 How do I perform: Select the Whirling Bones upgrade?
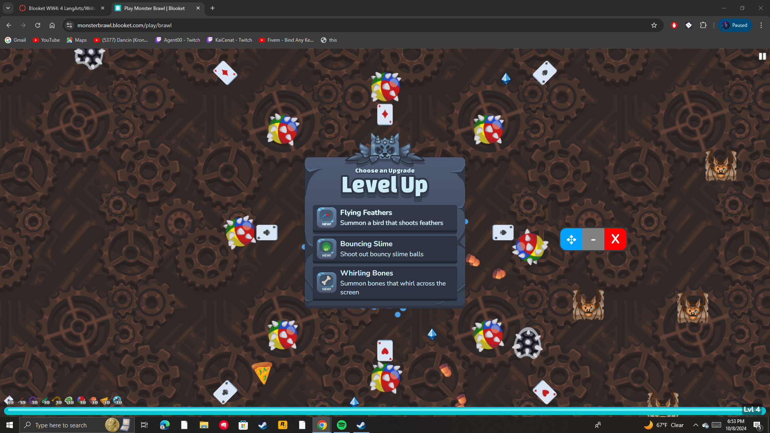click(385, 282)
